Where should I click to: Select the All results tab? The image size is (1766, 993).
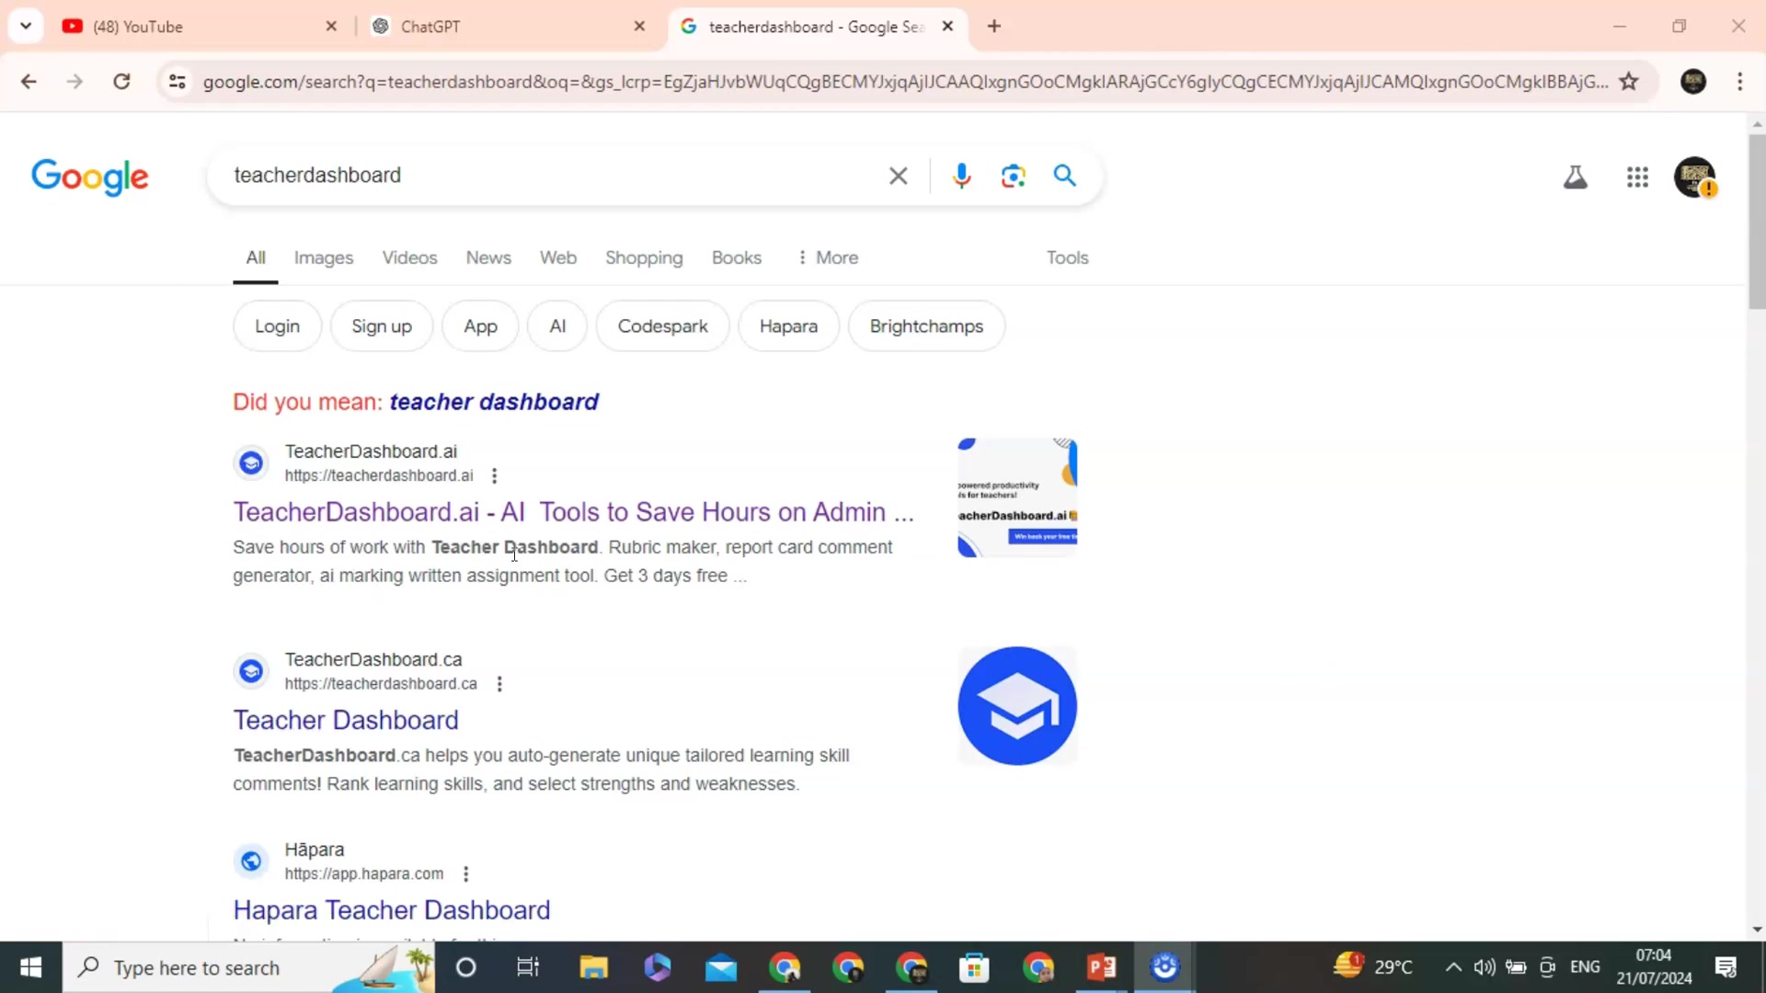click(x=256, y=258)
